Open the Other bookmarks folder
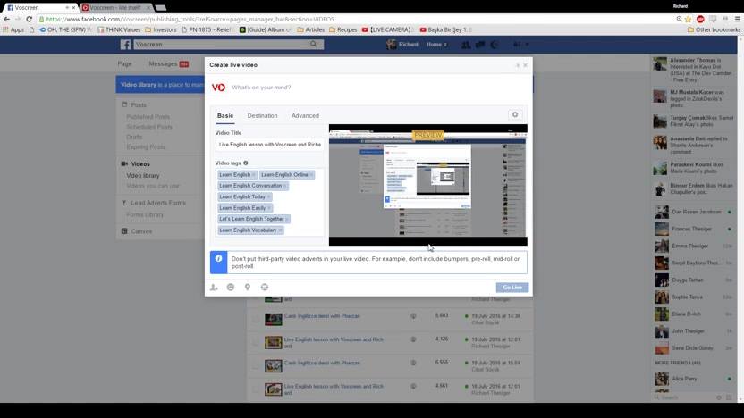The image size is (744, 418). pos(714,29)
